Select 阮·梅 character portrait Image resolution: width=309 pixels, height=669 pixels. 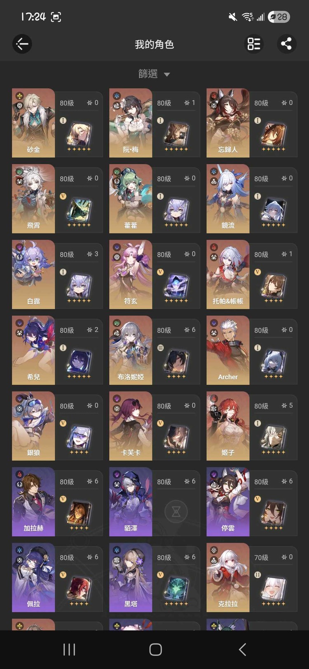131,123
